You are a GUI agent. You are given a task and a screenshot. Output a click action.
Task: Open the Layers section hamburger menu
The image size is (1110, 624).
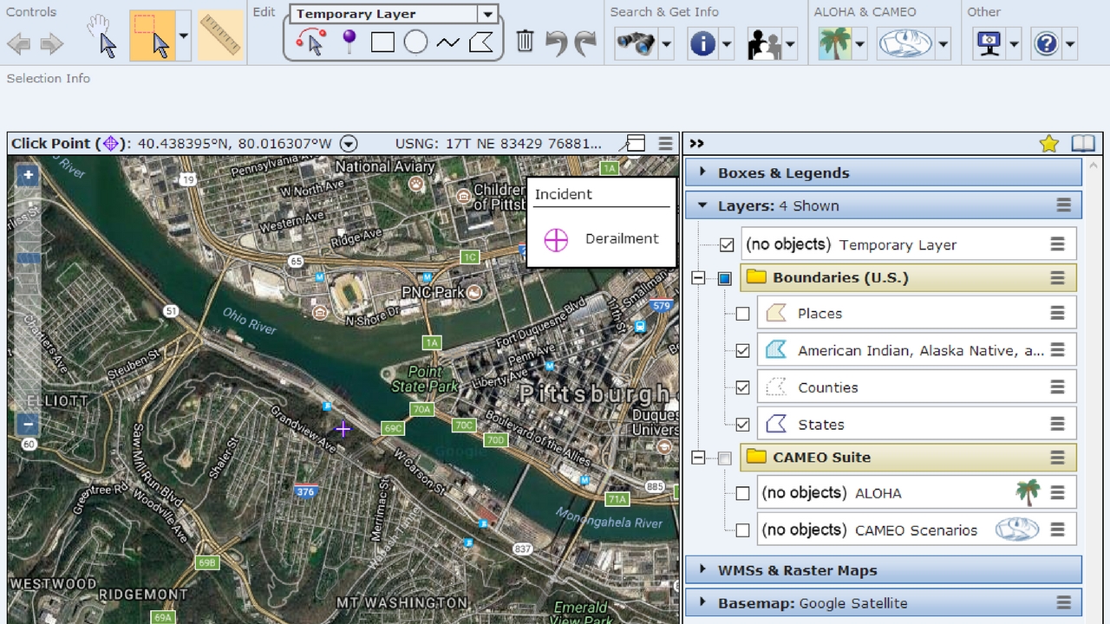1063,205
